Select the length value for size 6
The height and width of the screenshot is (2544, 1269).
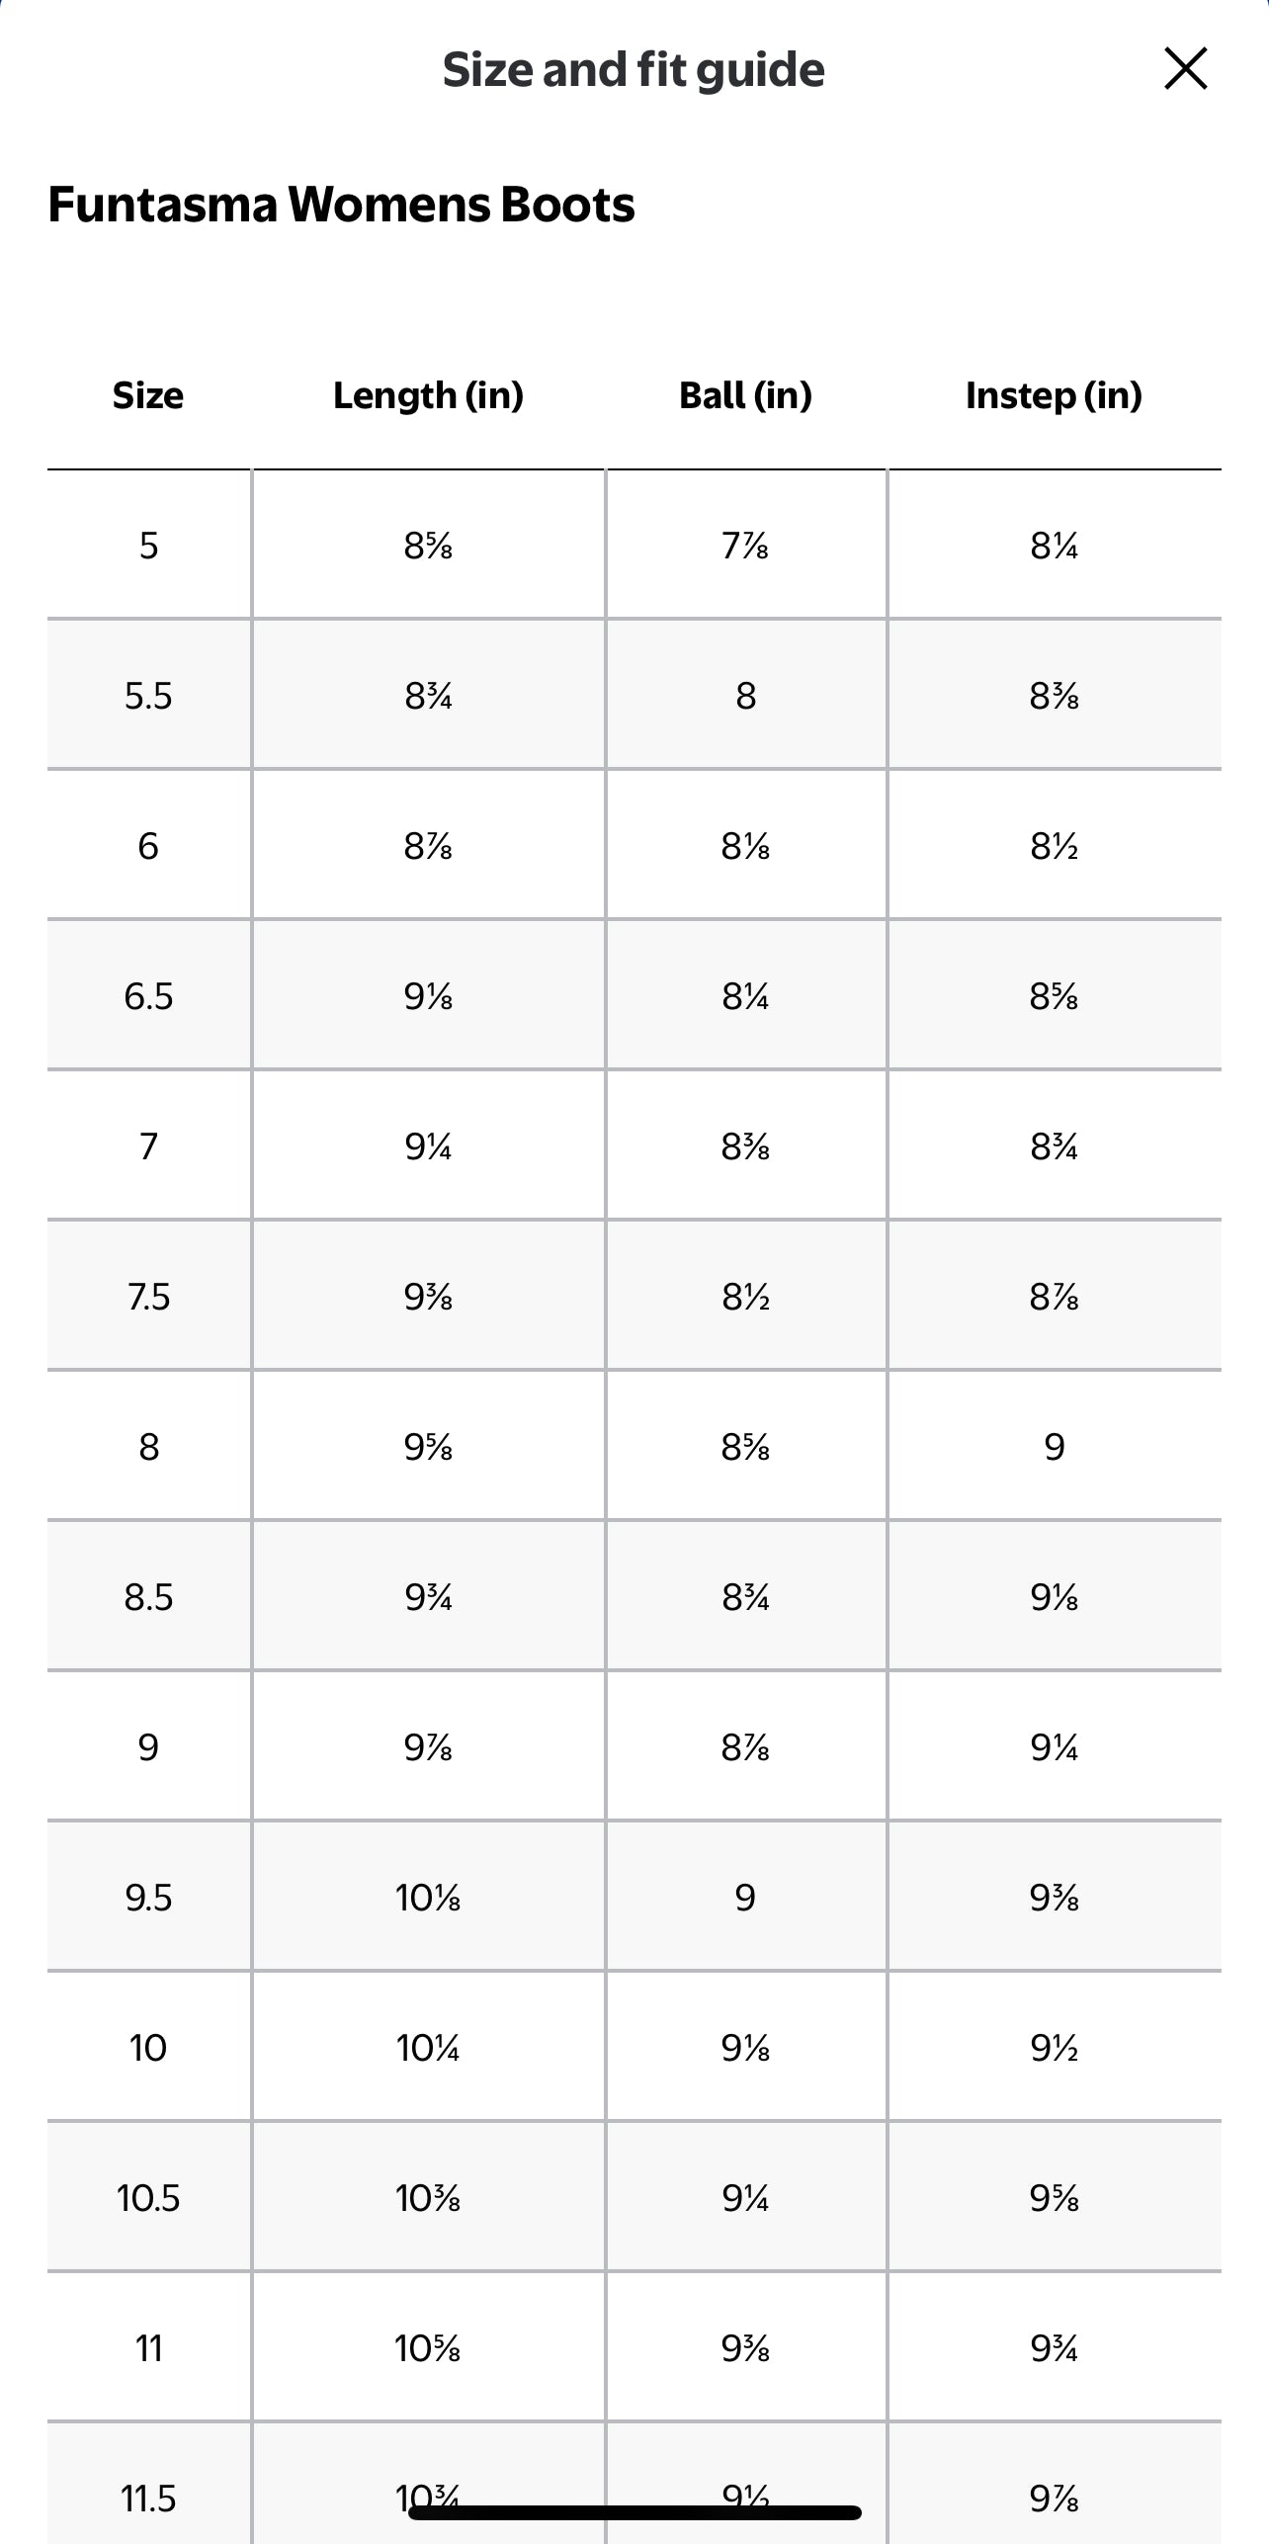(x=428, y=846)
